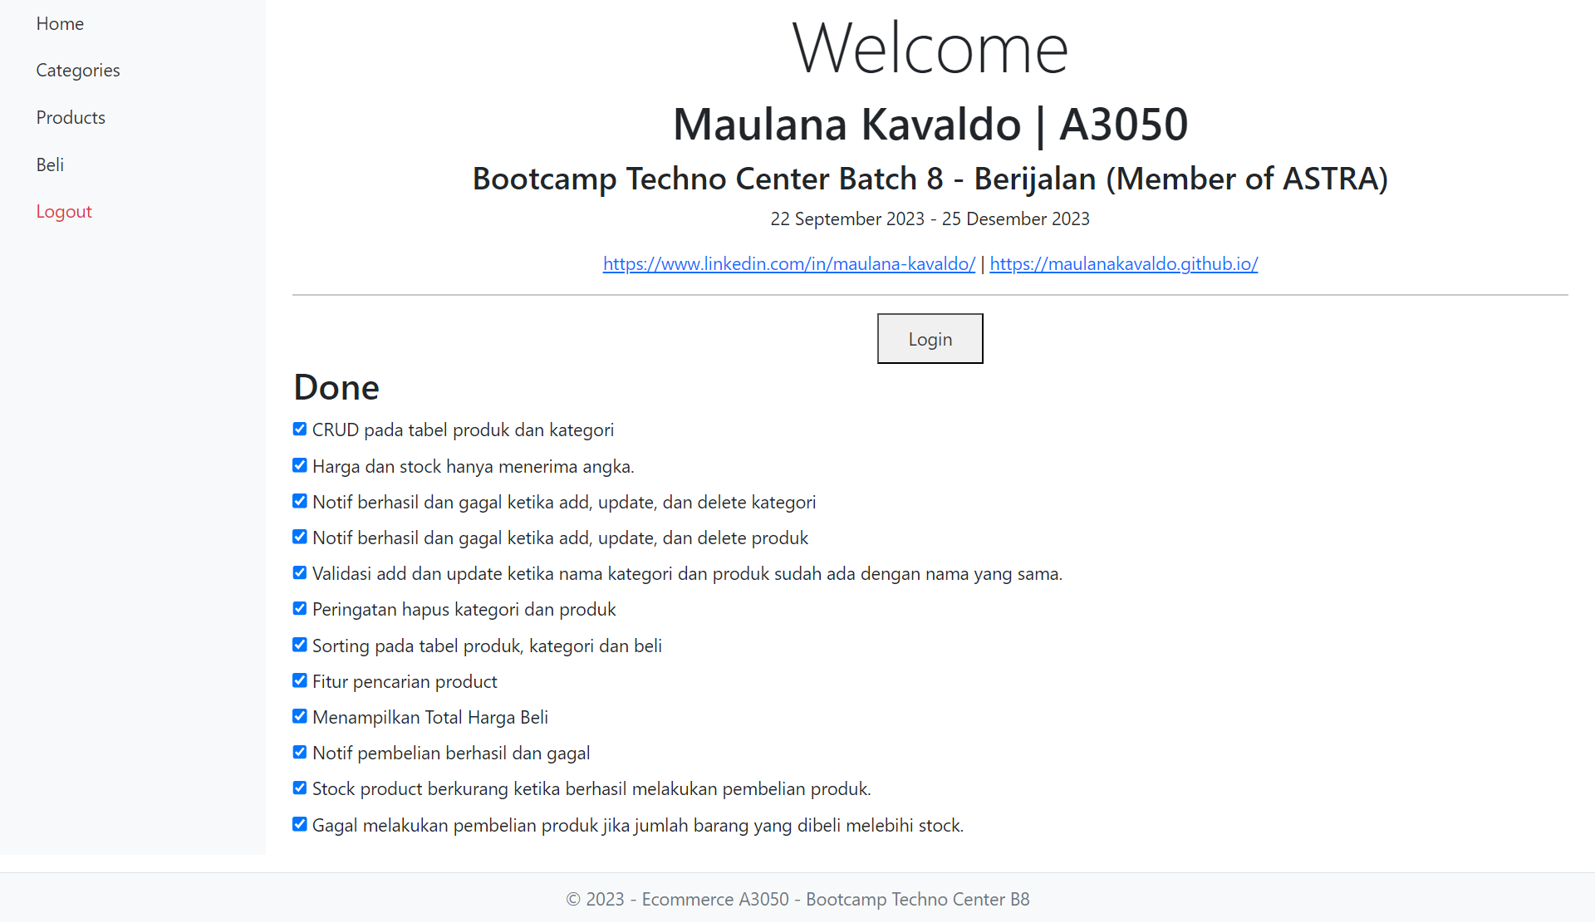Toggle Gagal melakukan pembelian produk checkbox
Image resolution: width=1595 pixels, height=923 pixels.
tap(300, 825)
